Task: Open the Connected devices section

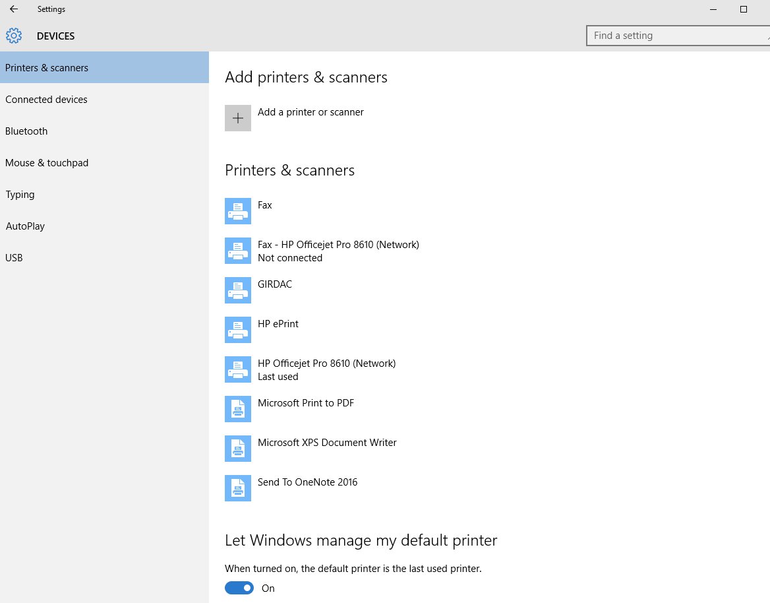Action: click(x=46, y=100)
